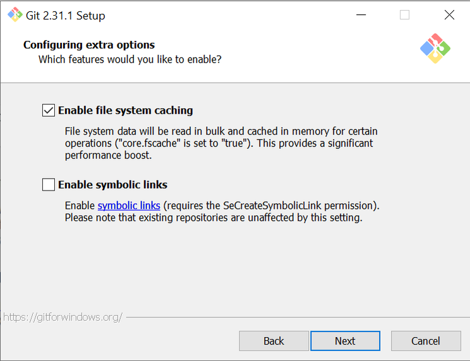
Task: Tick the symbolic links checkbox box
Action: pyautogui.click(x=49, y=185)
